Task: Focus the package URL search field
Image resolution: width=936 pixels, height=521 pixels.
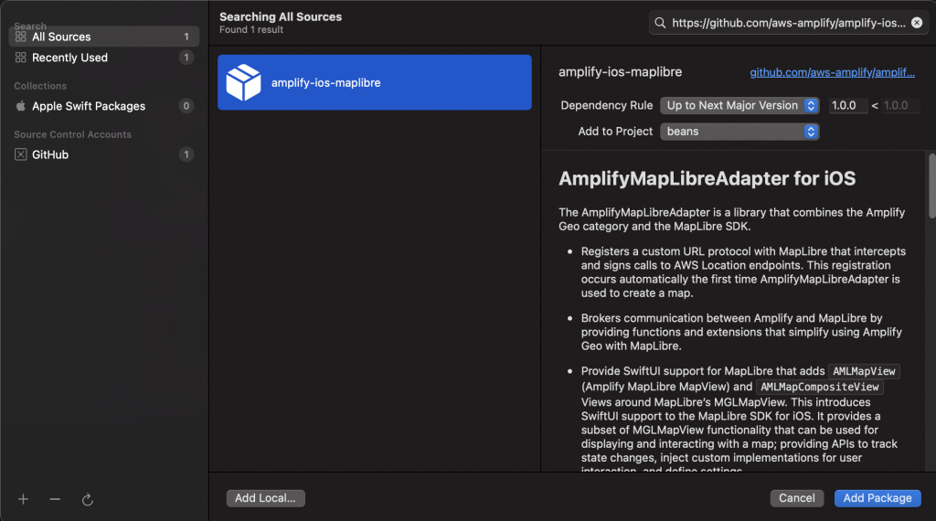Action: [788, 23]
